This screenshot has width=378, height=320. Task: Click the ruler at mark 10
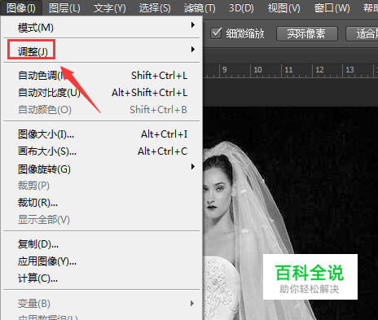pos(257,70)
